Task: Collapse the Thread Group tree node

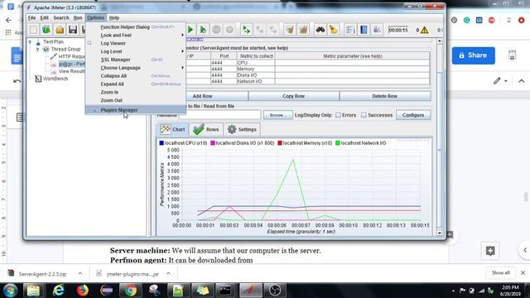Action: [x=37, y=50]
